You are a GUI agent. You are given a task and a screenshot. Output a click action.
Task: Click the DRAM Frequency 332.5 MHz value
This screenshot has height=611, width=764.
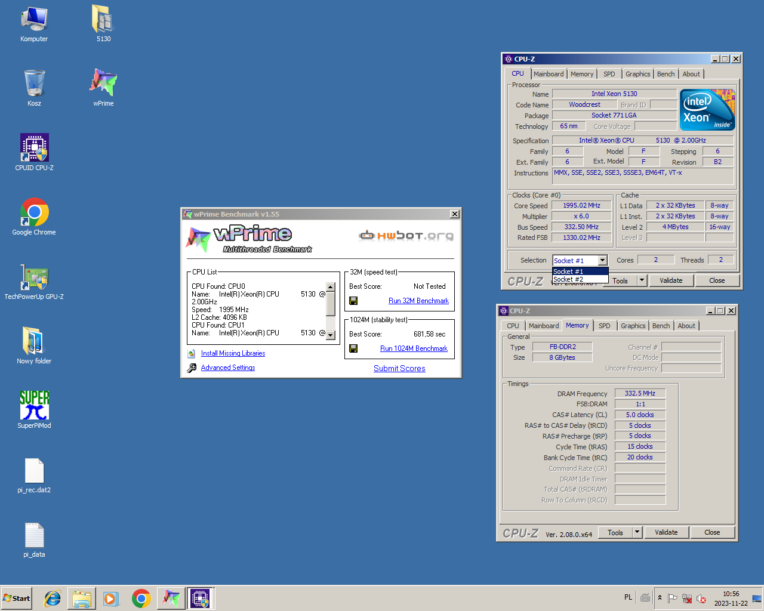[x=640, y=393]
